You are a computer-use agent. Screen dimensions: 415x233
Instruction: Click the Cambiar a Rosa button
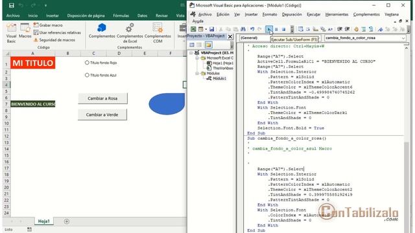pos(102,98)
